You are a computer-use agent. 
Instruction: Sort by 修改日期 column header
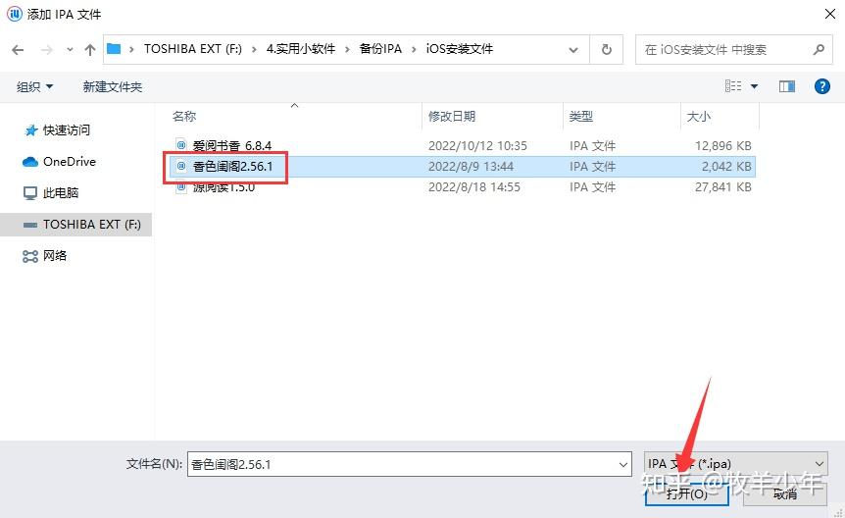click(x=452, y=117)
